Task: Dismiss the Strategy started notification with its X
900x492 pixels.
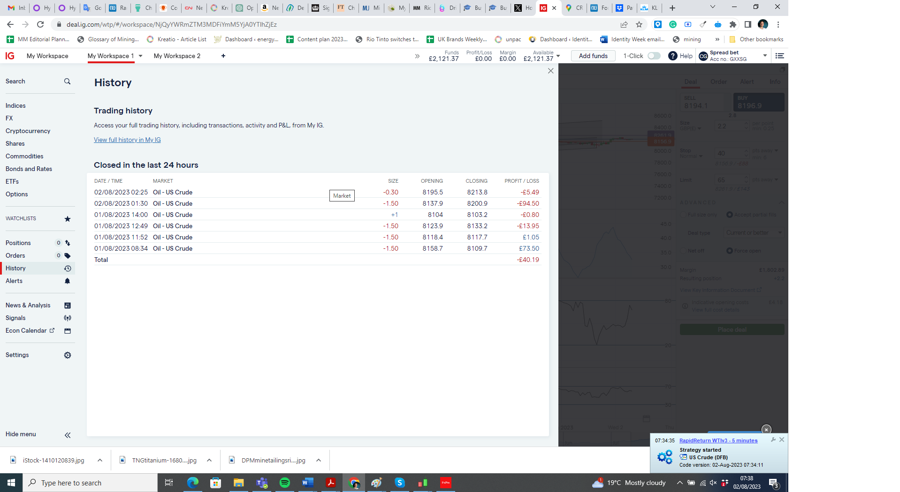Action: click(x=782, y=440)
